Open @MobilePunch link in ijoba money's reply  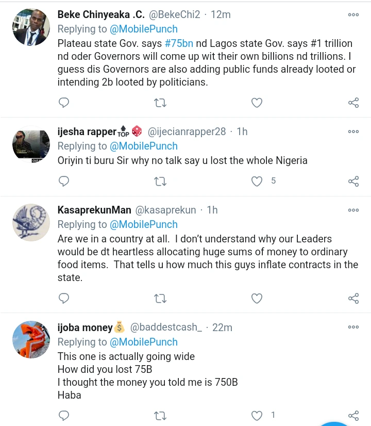pyautogui.click(x=143, y=342)
